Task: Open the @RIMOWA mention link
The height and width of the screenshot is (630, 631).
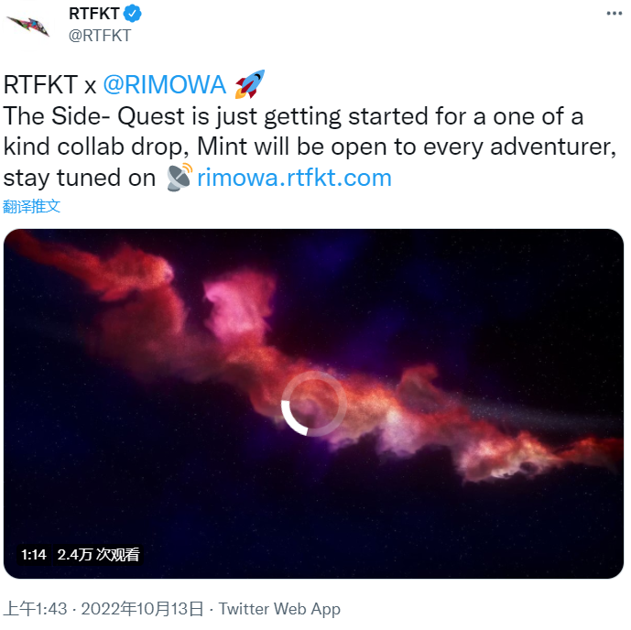Action: (164, 84)
